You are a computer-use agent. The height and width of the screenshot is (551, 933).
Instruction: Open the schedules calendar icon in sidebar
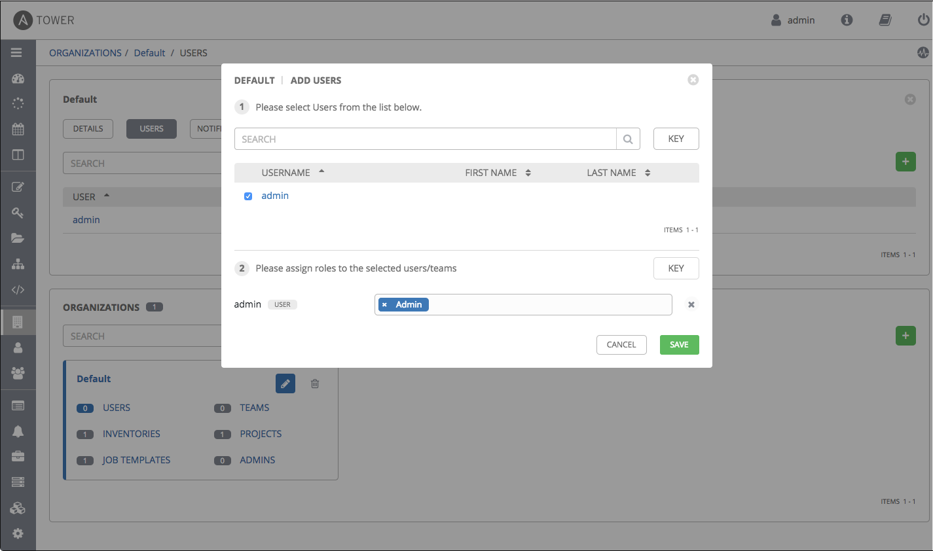click(18, 129)
